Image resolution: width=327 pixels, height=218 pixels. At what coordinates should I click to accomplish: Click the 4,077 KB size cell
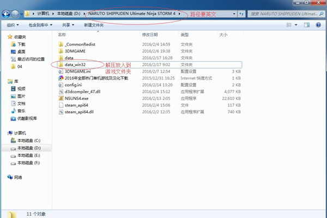tap(232, 92)
